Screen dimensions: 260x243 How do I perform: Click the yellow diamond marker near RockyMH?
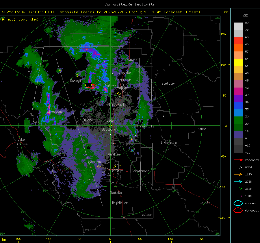click(77, 75)
